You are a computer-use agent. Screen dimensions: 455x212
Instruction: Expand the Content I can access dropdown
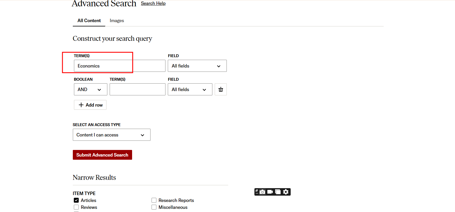pos(111,135)
